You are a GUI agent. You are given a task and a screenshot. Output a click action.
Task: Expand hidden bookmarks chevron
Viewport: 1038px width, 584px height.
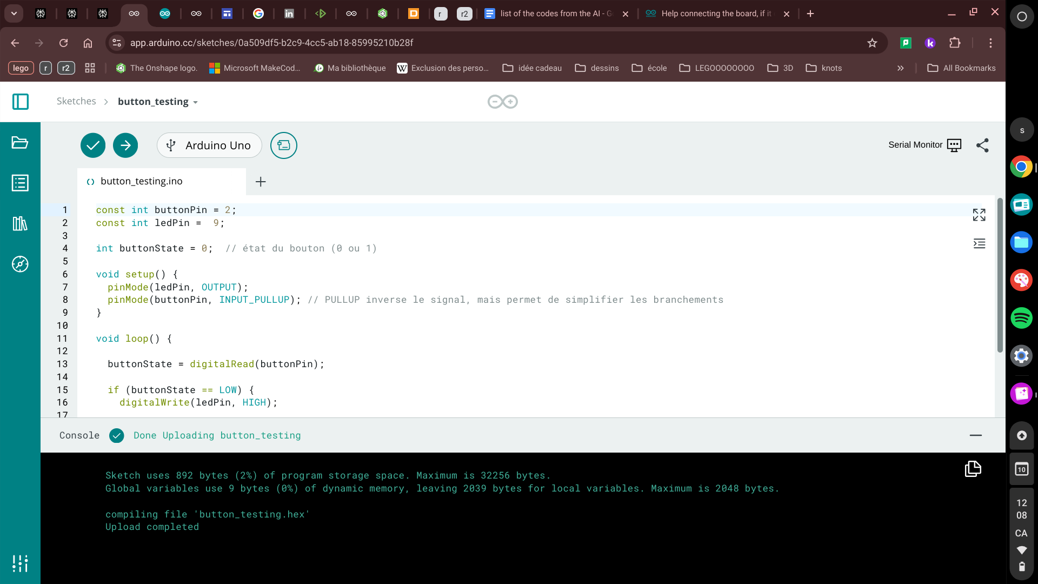click(900, 68)
